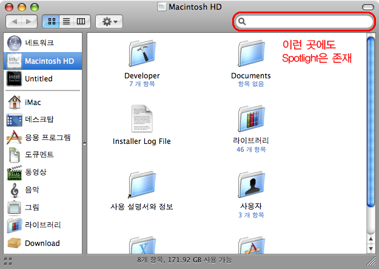The image size is (379, 269).
Task: Click the '사용 설명서와 정보' name label
Action: click(x=142, y=207)
